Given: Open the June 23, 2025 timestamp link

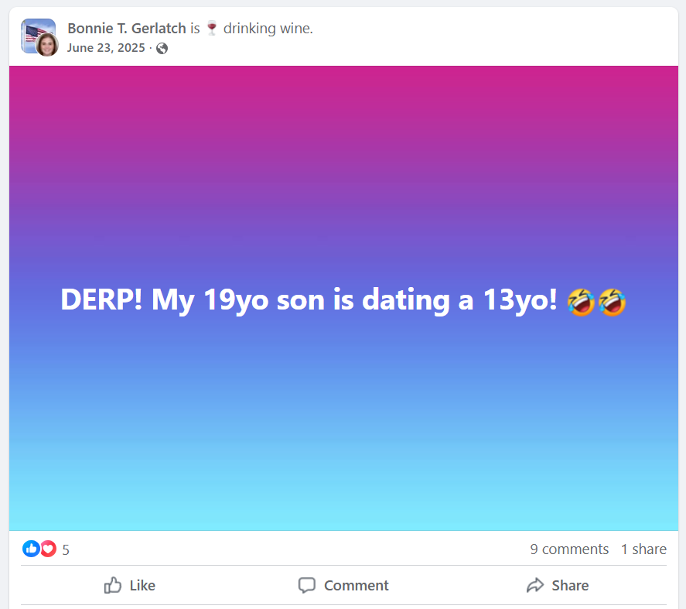Looking at the screenshot, I should click(106, 48).
